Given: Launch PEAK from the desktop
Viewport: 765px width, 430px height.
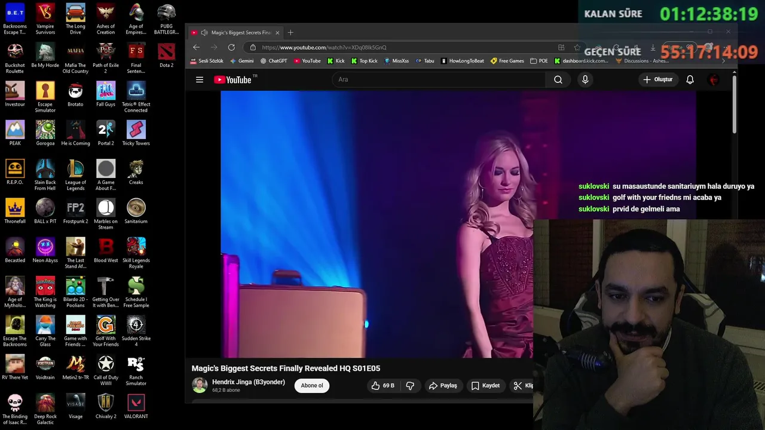Looking at the screenshot, I should pos(15,133).
